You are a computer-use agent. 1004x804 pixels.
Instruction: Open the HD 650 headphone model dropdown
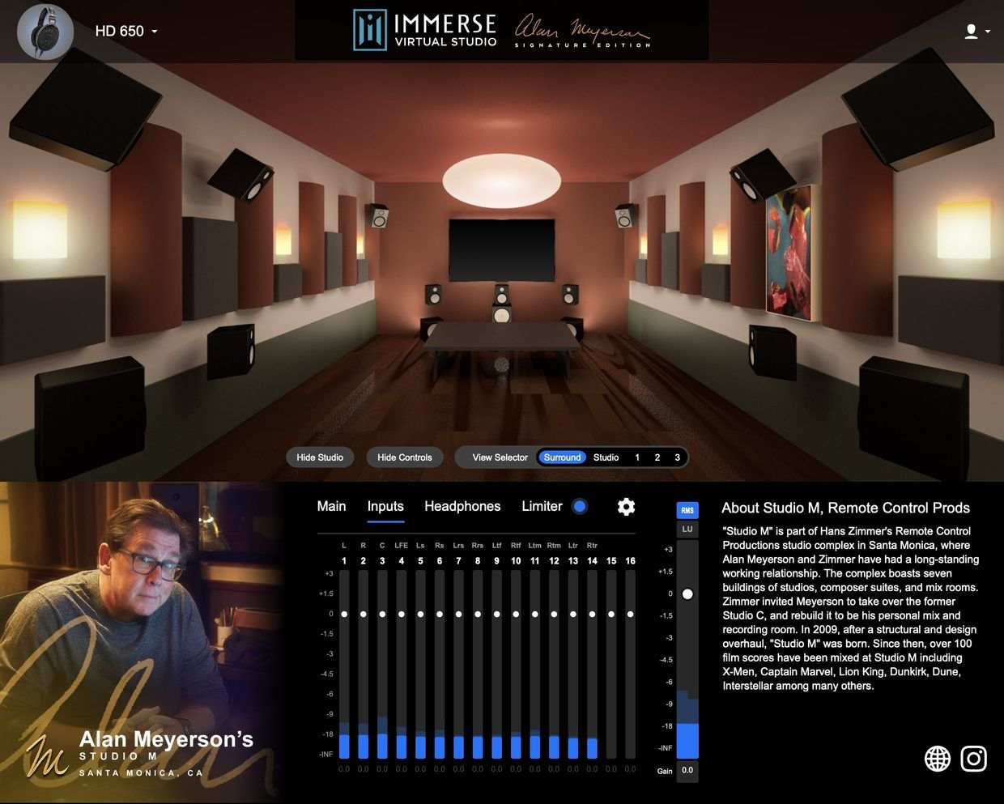point(154,31)
